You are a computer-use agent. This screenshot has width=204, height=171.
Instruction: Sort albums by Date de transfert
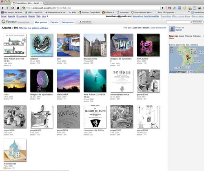[x=158, y=28]
